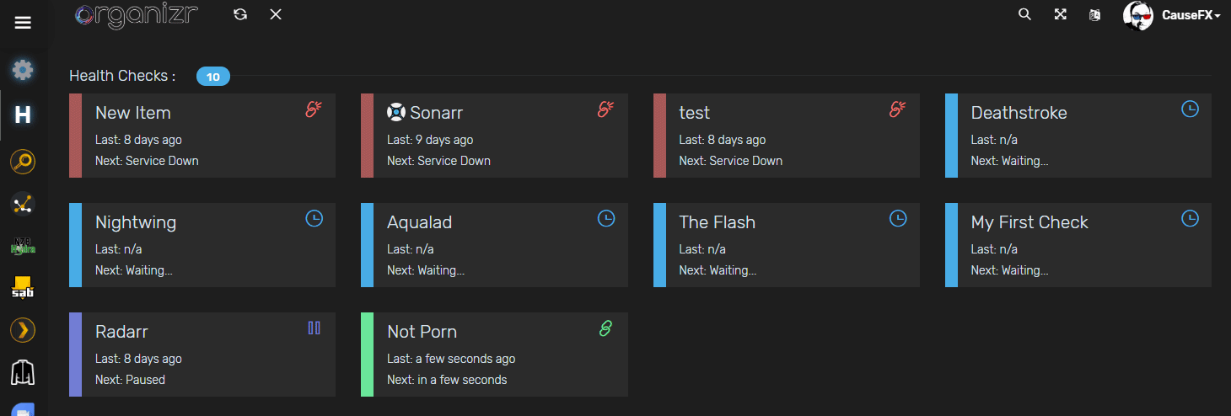Click the reload tab icon in header
Image resolution: width=1231 pixels, height=416 pixels.
point(240,14)
